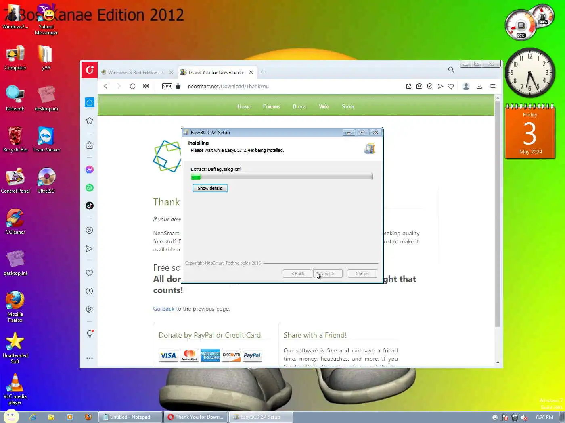This screenshot has width=565, height=423.
Task: Open downloads icon in Opera toolbar
Action: point(479,86)
